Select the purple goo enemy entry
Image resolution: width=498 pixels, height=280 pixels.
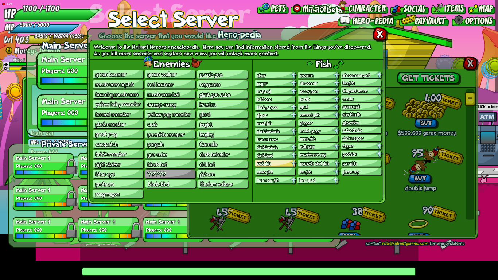222,75
